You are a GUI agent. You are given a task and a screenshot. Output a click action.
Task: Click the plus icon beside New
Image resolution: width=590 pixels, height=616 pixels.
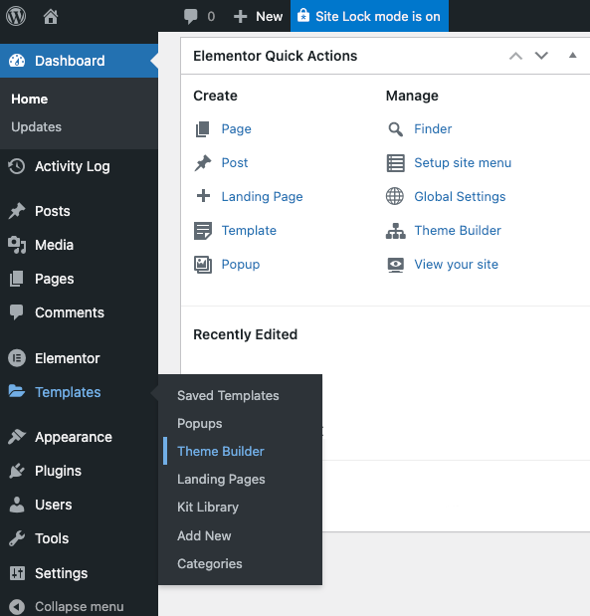click(x=240, y=17)
